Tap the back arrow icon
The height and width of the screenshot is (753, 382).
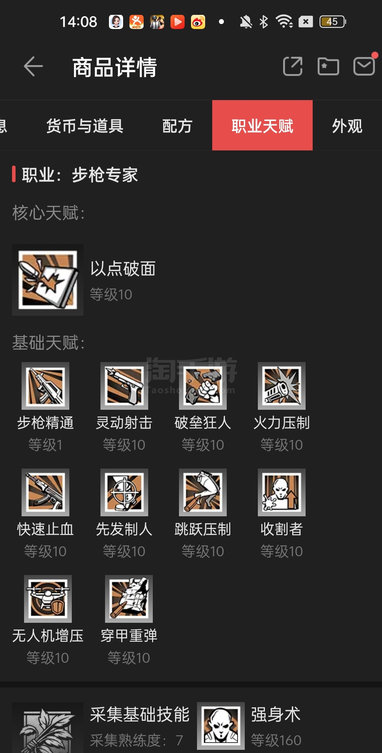click(33, 66)
